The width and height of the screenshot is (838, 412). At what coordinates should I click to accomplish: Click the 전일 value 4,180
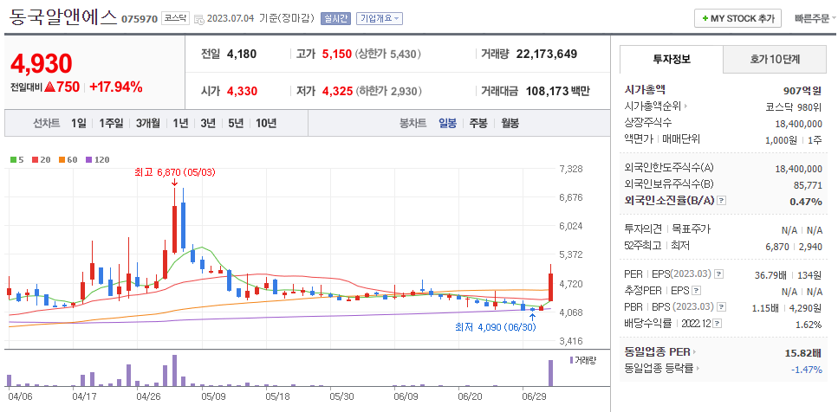[x=242, y=54]
